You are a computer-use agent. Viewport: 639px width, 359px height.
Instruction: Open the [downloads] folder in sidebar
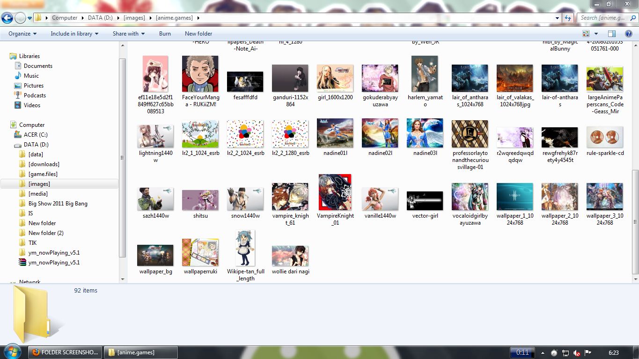[x=44, y=164]
